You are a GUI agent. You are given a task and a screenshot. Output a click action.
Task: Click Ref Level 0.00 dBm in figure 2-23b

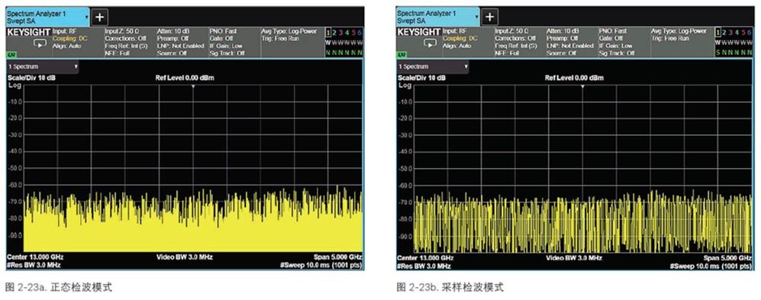[x=574, y=78]
